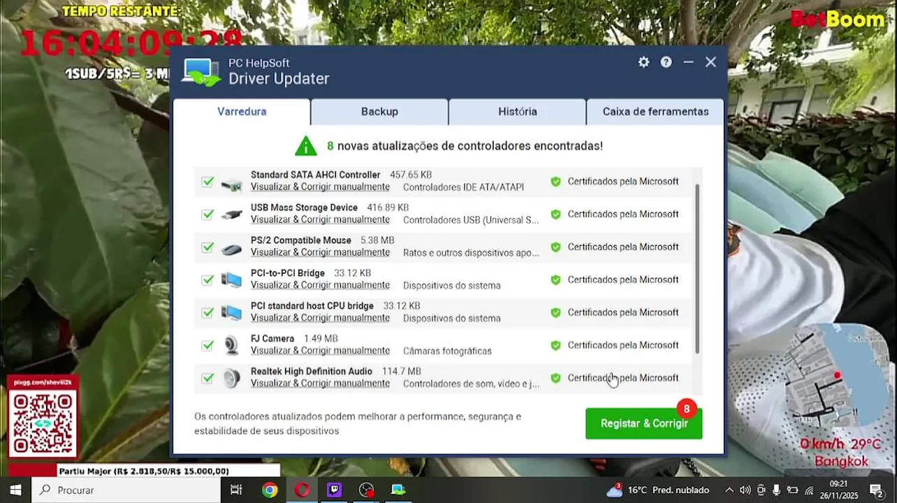Minimize the Driver Updater window

688,62
